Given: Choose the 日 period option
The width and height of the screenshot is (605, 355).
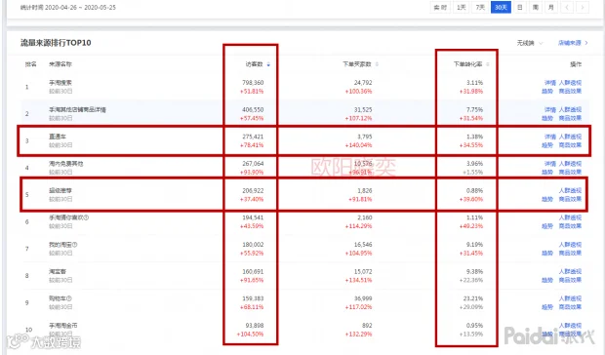Looking at the screenshot, I should click(520, 8).
